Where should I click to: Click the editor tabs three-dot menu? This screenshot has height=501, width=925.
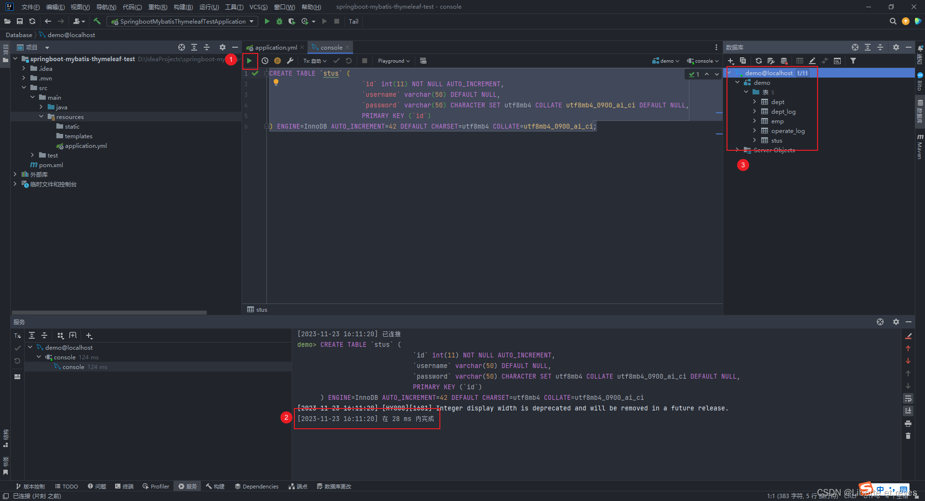click(x=716, y=47)
